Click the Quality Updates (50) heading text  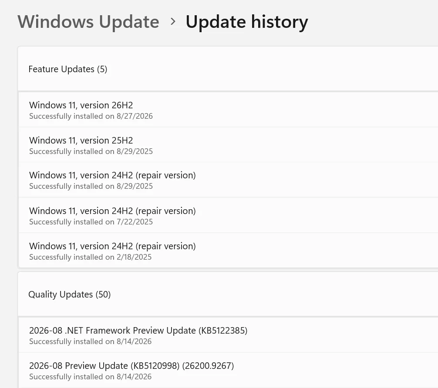[x=70, y=294]
